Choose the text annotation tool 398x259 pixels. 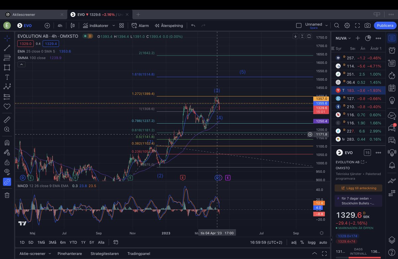point(7,77)
